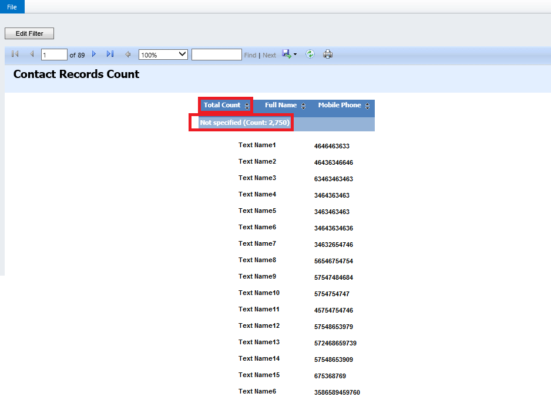
Task: Click the back to parent report arrow
Action: 128,55
